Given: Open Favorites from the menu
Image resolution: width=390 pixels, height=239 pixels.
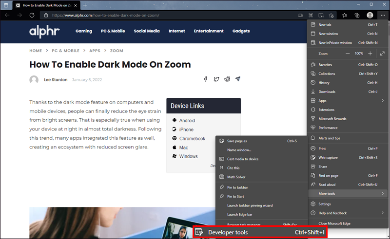Looking at the screenshot, I should coord(348,65).
